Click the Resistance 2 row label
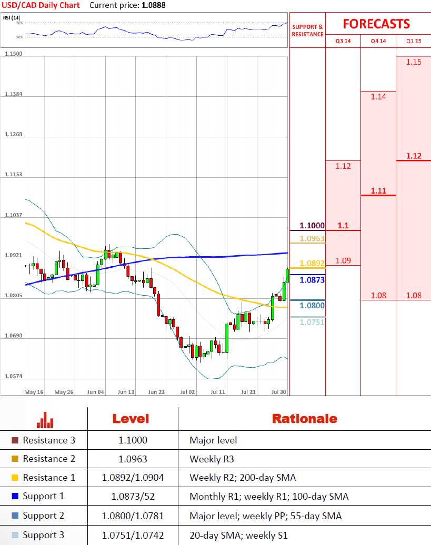 pos(49,459)
